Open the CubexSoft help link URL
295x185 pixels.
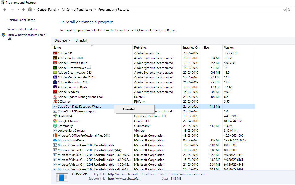point(124,174)
